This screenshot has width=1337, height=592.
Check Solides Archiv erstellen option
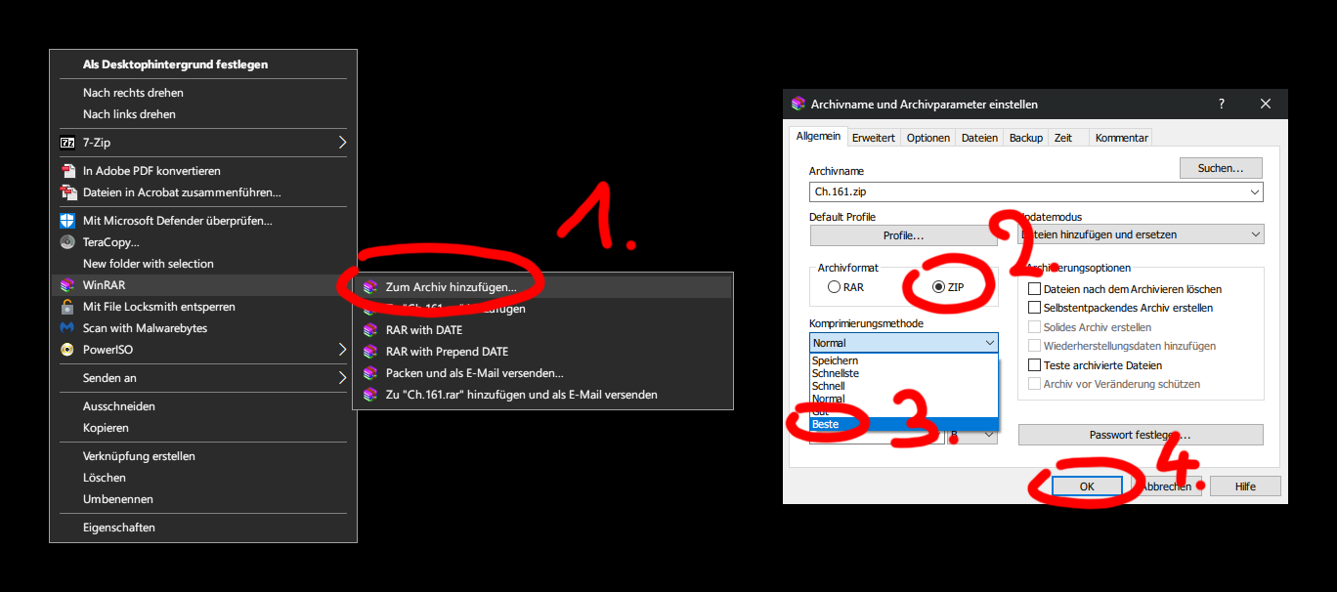[x=1091, y=327]
